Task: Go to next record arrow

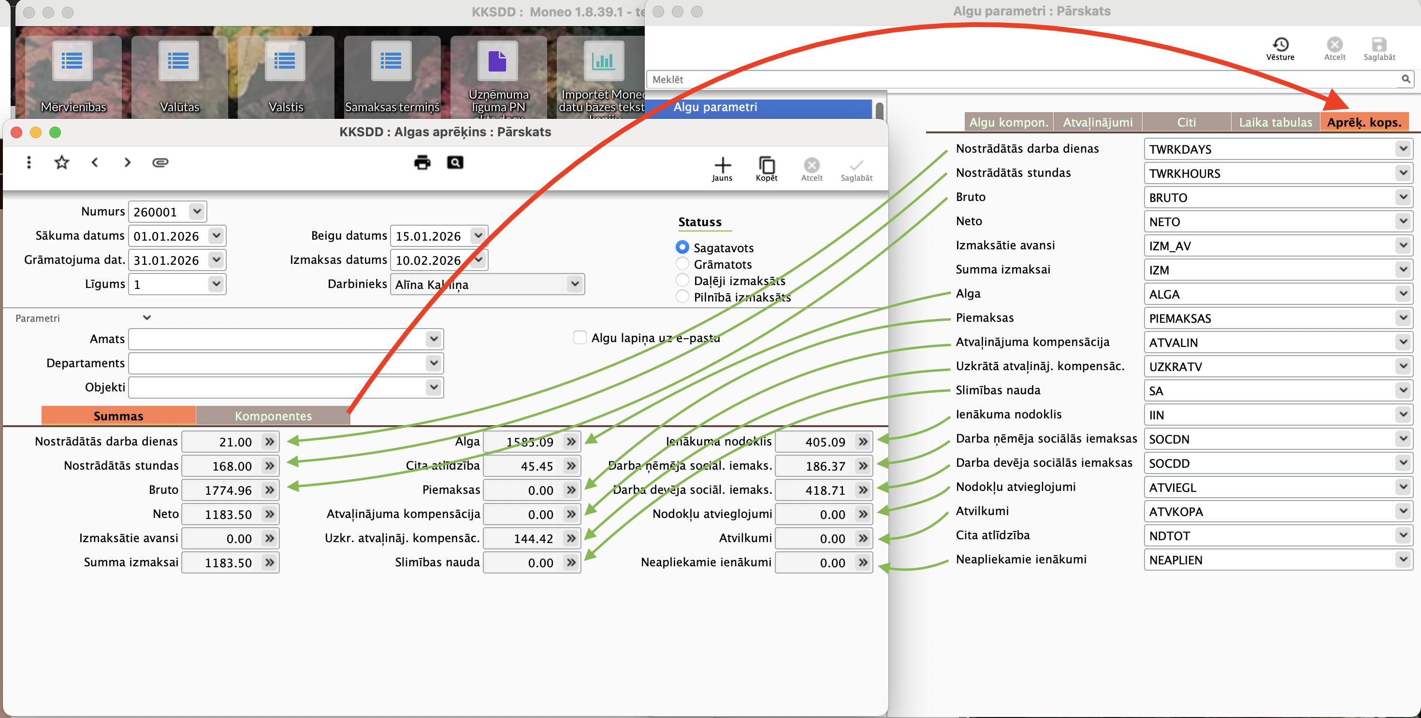Action: point(128,162)
